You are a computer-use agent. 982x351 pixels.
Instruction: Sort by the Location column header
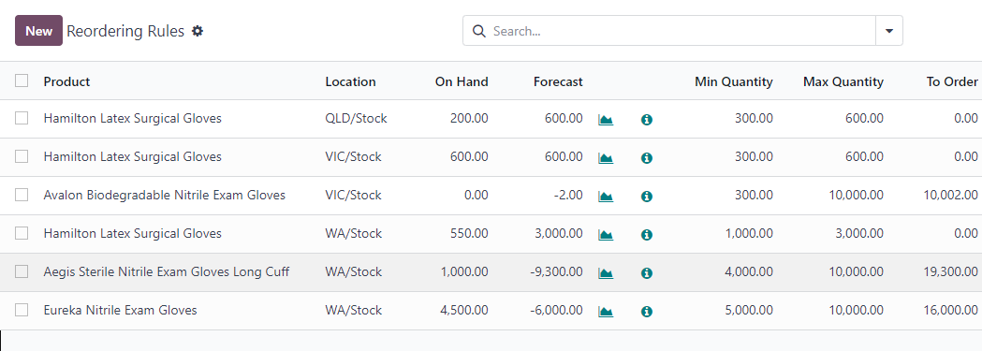pyautogui.click(x=351, y=81)
